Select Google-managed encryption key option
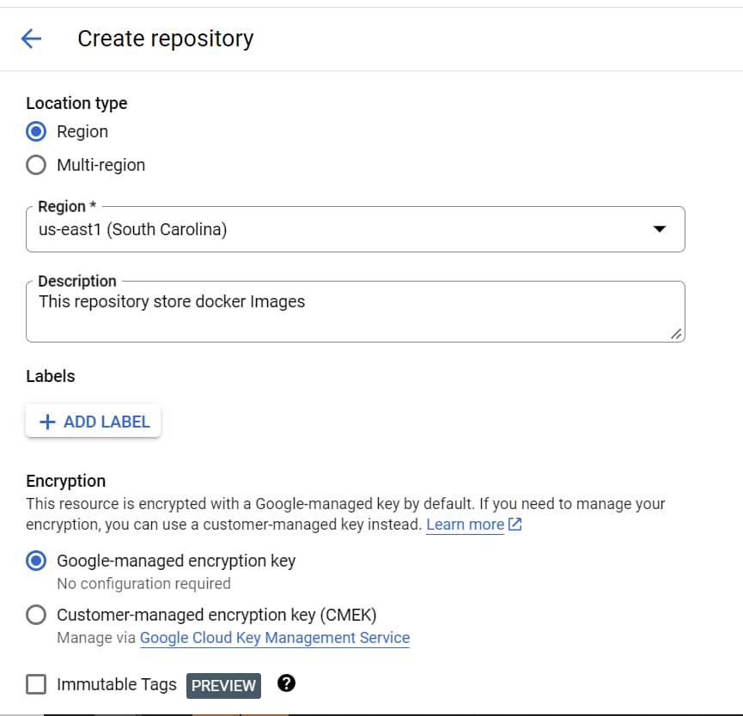This screenshot has height=716, width=743. coord(36,561)
